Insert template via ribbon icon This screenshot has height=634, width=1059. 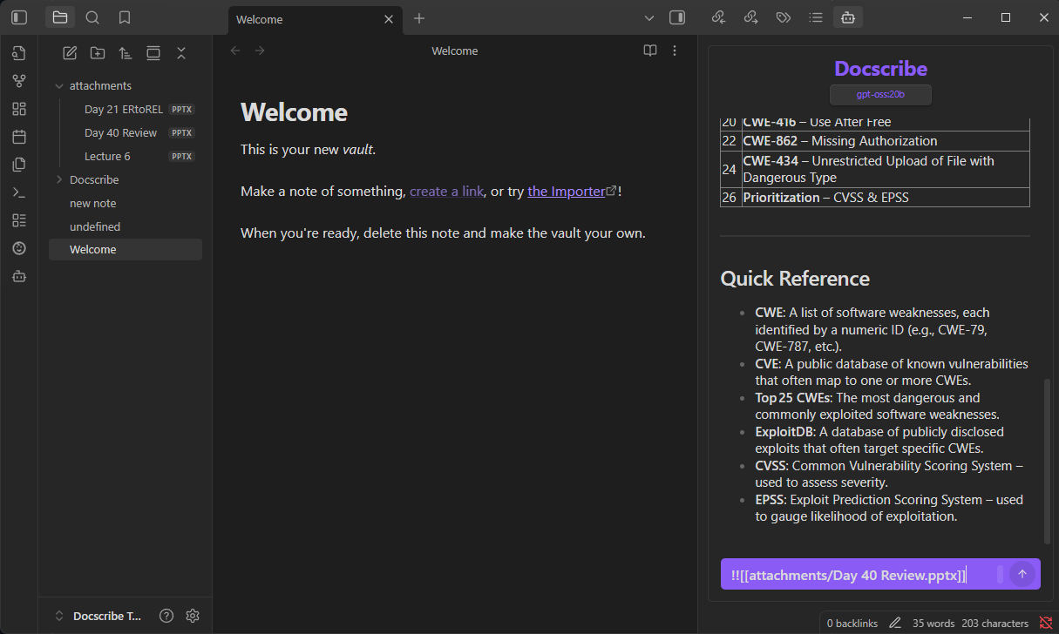click(x=19, y=165)
